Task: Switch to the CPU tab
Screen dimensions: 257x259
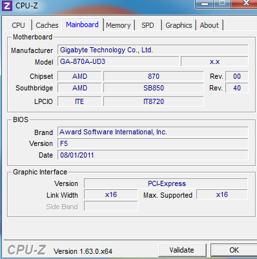Action: pos(18,25)
